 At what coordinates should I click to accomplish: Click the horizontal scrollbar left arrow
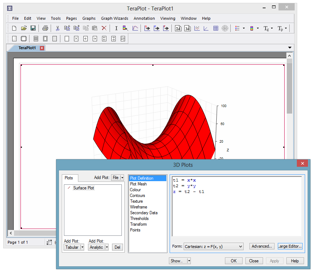coord(11,233)
